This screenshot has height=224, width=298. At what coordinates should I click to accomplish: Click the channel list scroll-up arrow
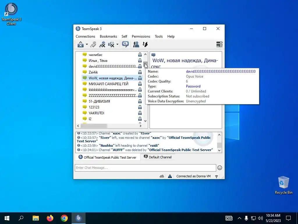click(146, 54)
